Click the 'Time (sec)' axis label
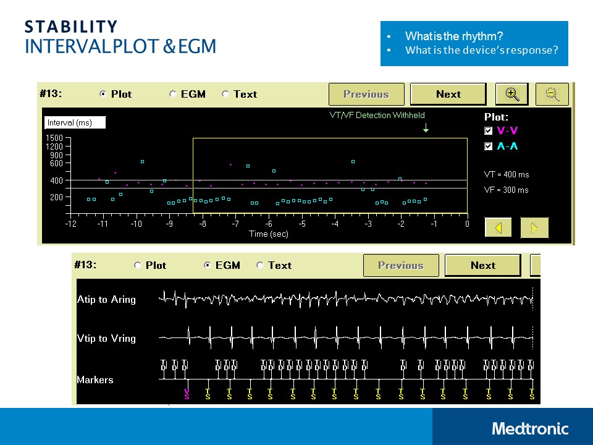The height and width of the screenshot is (445, 593). pos(269,234)
